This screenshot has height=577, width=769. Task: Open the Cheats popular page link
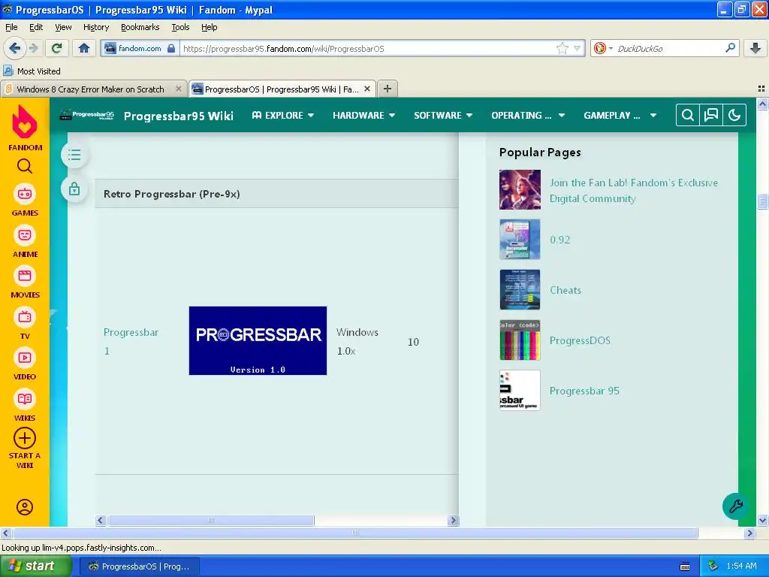[565, 290]
